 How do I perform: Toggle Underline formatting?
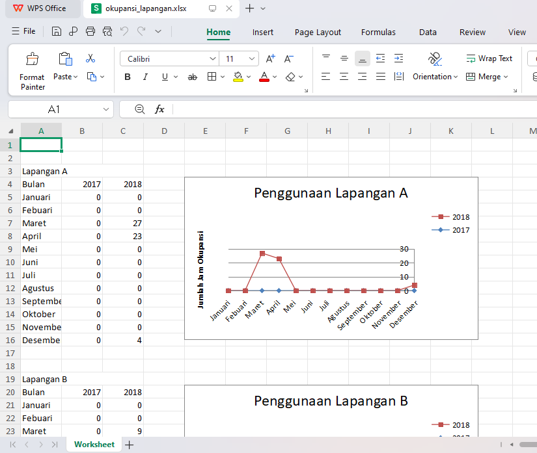click(x=165, y=77)
